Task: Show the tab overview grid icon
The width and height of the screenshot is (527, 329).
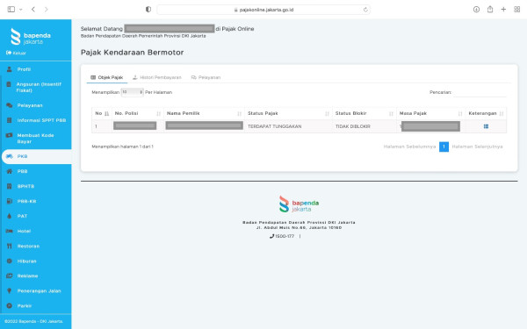Action: pyautogui.click(x=517, y=10)
